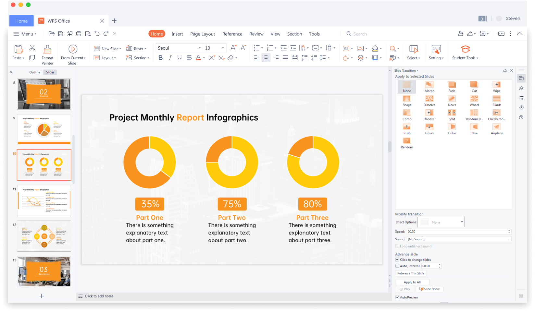535x312 pixels.
Task: Start slideshow From Current Slide
Action: pos(73,49)
